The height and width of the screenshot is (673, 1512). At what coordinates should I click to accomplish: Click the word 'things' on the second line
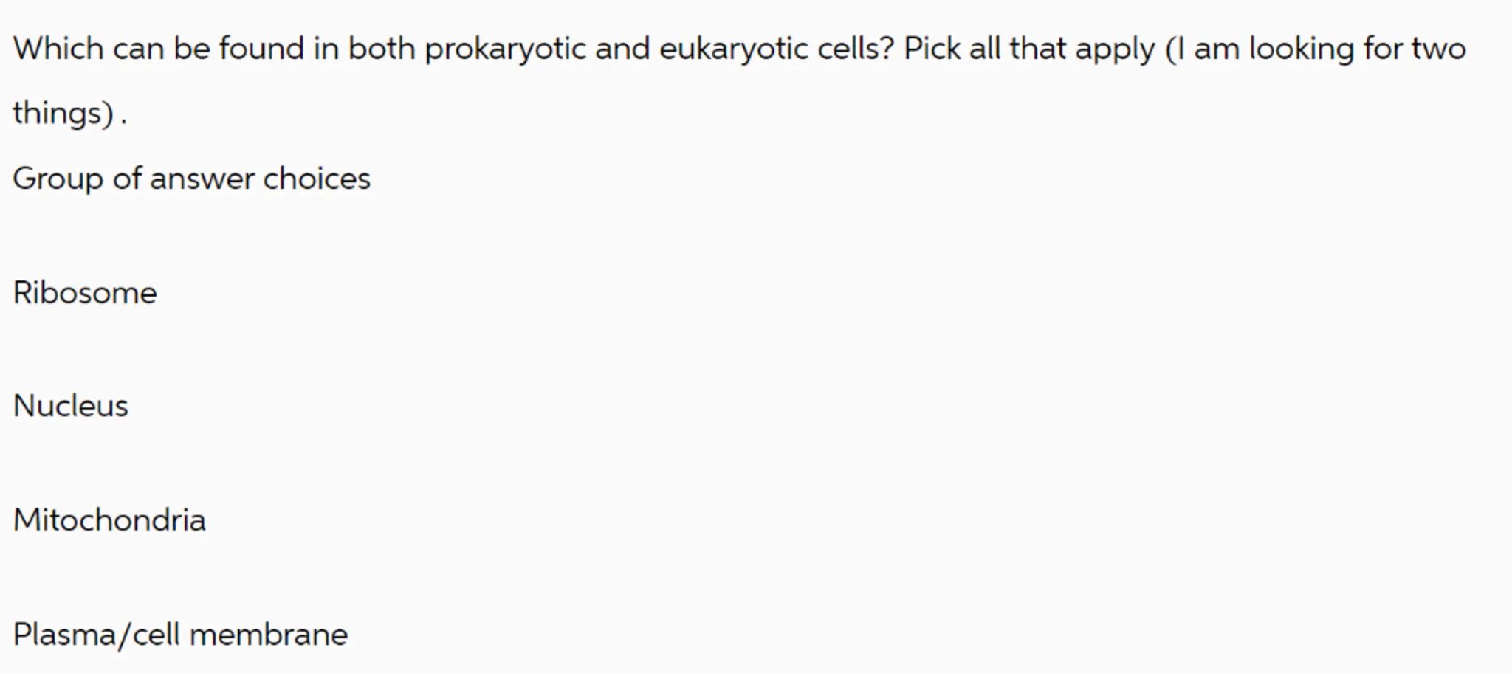pyautogui.click(x=62, y=114)
